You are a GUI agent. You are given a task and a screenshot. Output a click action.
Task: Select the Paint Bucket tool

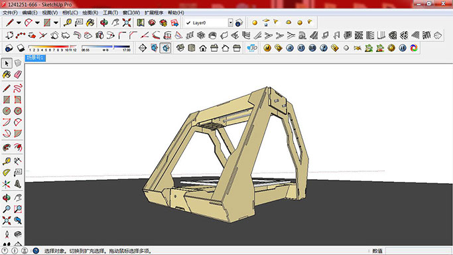(x=7, y=74)
